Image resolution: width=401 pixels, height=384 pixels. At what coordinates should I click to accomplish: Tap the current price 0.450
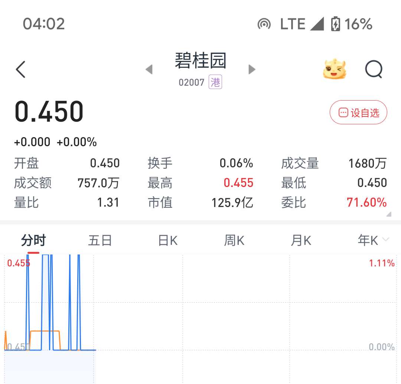click(49, 111)
